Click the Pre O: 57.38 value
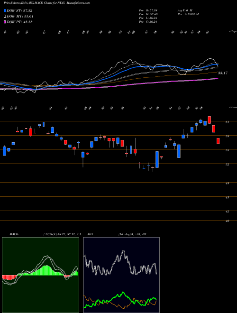Viewport: 237px width, 313px height. [x=148, y=10]
